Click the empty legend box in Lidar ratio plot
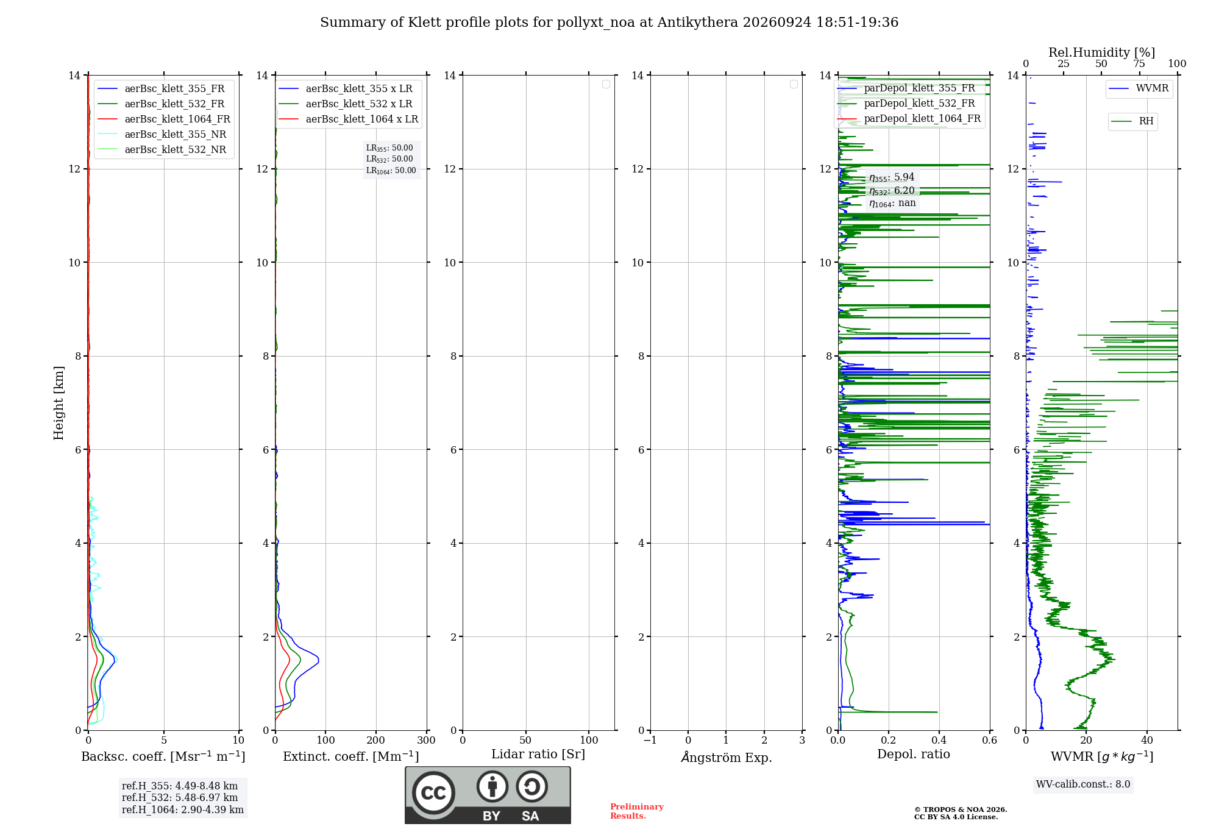The height and width of the screenshot is (829, 1219). click(606, 84)
